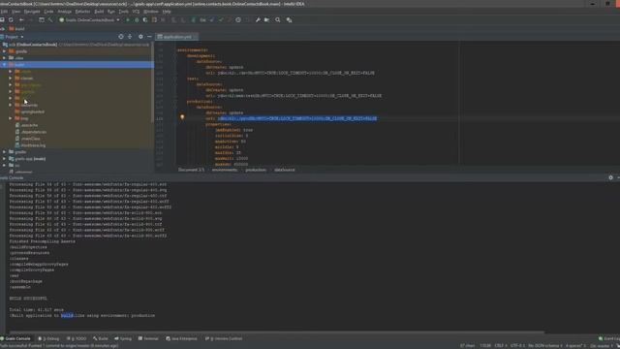Image resolution: width=620 pixels, height=349 pixels.
Task: Select the .asscache file
Action: [x=29, y=125]
